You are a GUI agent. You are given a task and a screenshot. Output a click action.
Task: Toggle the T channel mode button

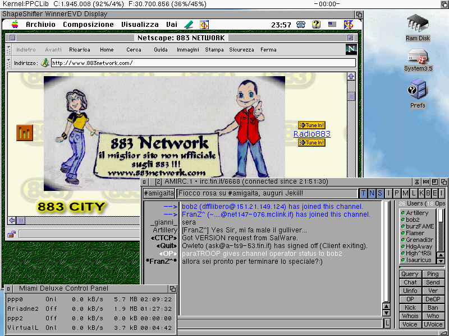point(363,193)
